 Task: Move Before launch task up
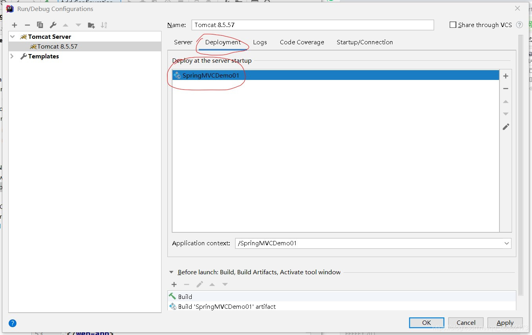(212, 284)
